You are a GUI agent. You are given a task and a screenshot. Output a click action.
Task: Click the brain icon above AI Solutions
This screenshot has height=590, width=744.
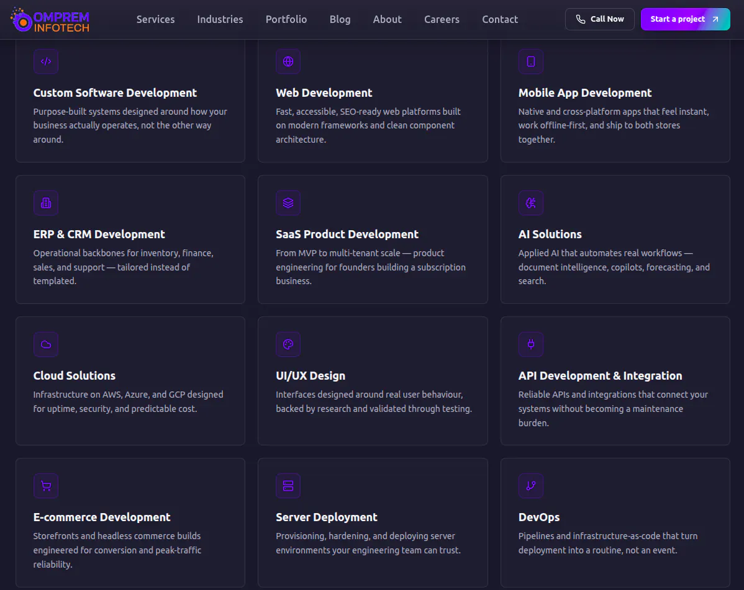(x=531, y=203)
